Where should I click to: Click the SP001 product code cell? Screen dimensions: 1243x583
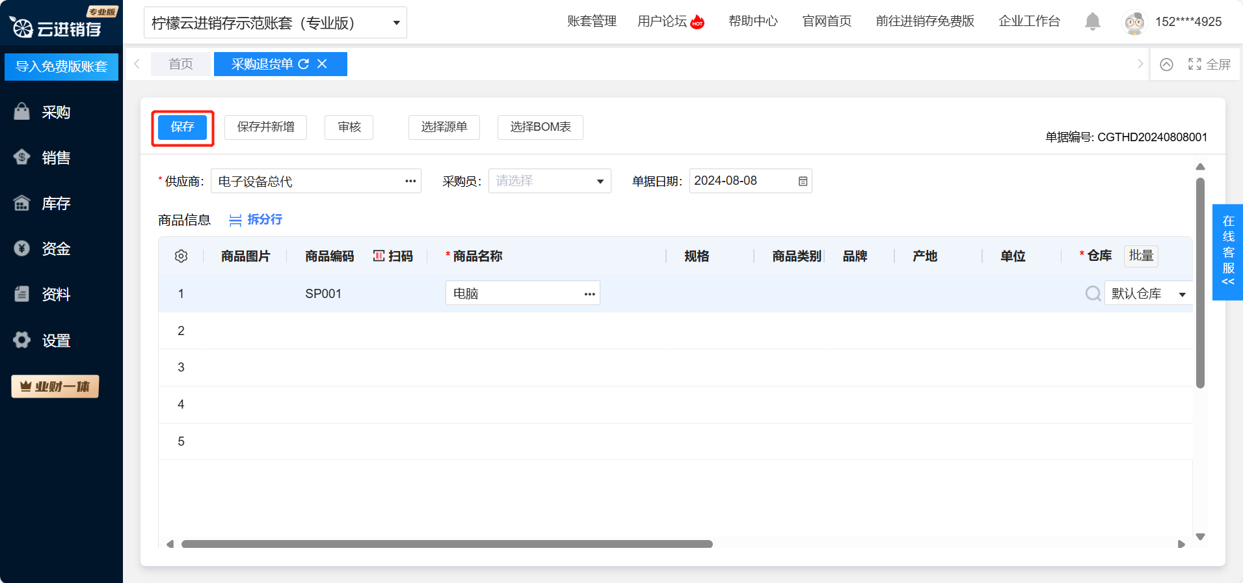[x=323, y=293]
